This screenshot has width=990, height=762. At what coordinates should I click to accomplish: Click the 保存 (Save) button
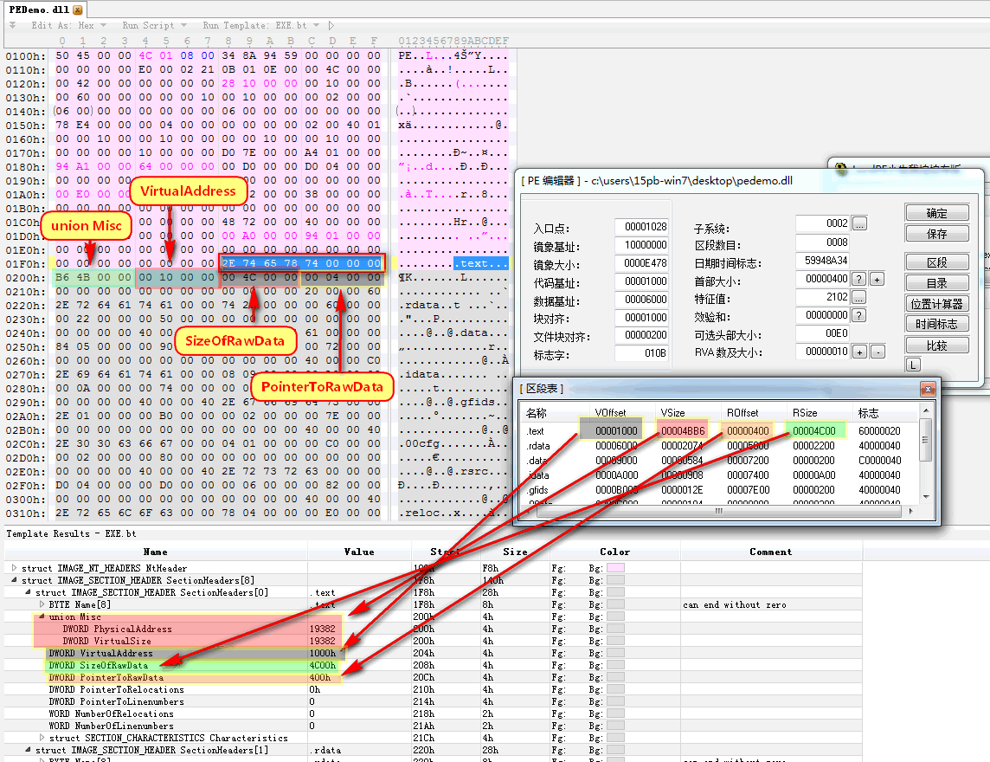(937, 234)
